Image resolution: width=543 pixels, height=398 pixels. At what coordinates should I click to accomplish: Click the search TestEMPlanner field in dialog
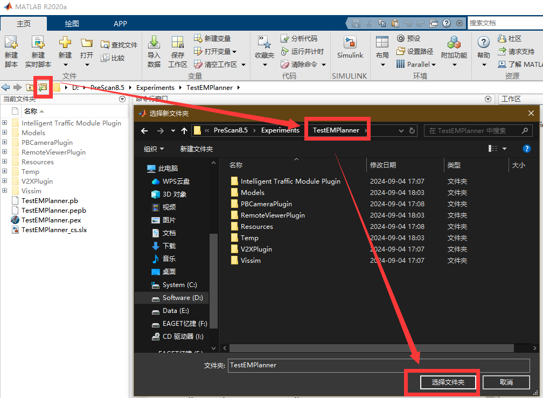478,130
